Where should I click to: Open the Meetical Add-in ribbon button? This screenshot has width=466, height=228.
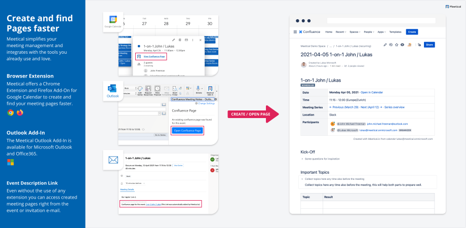(x=210, y=90)
